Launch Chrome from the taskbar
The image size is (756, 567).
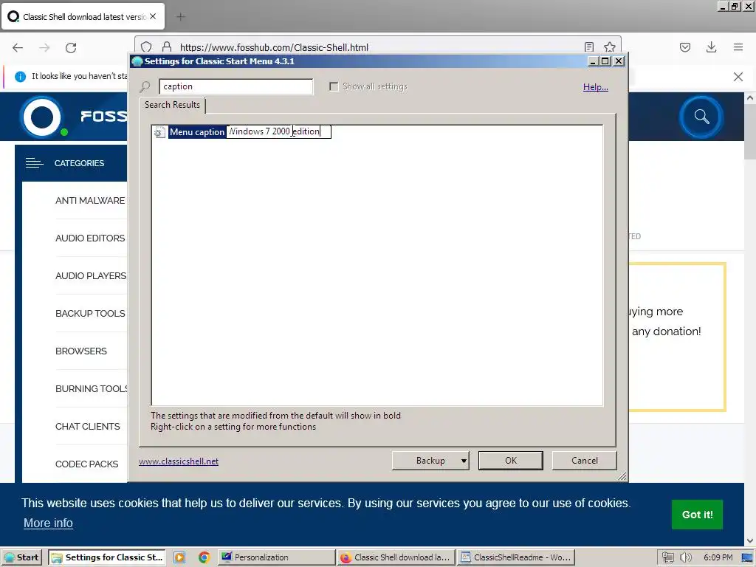pyautogui.click(x=204, y=557)
